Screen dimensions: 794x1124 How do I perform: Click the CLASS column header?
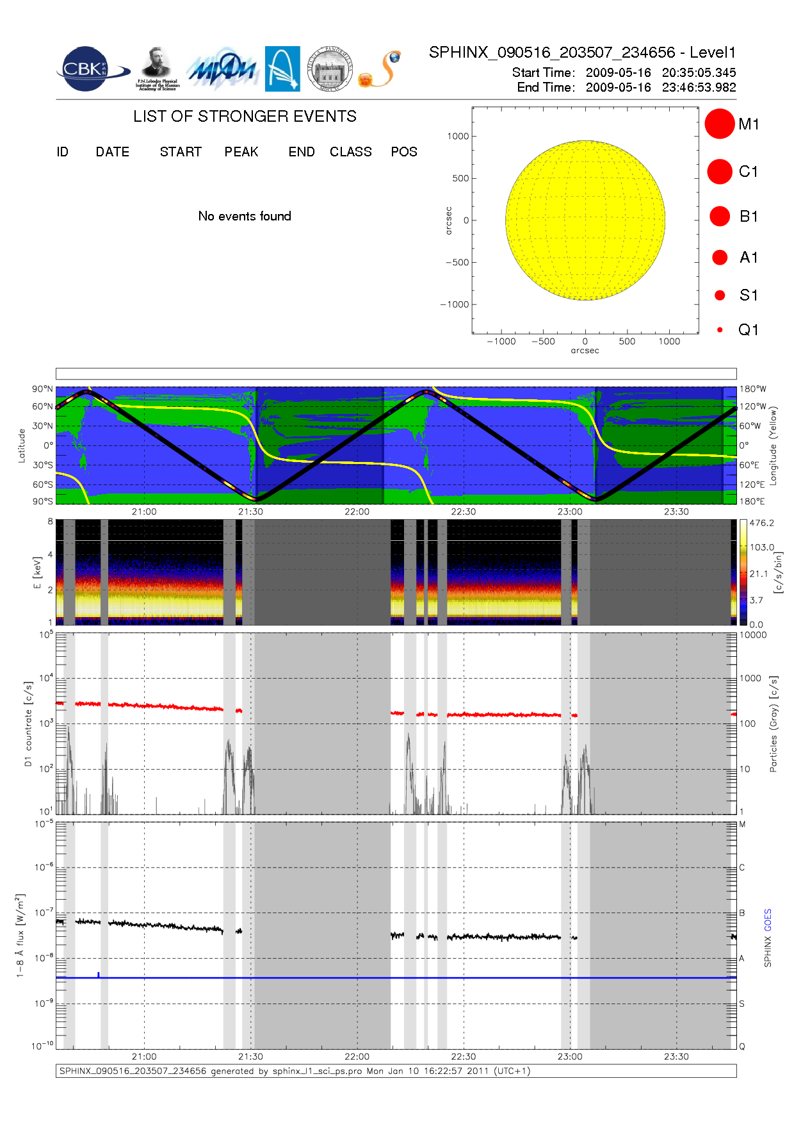(x=350, y=152)
